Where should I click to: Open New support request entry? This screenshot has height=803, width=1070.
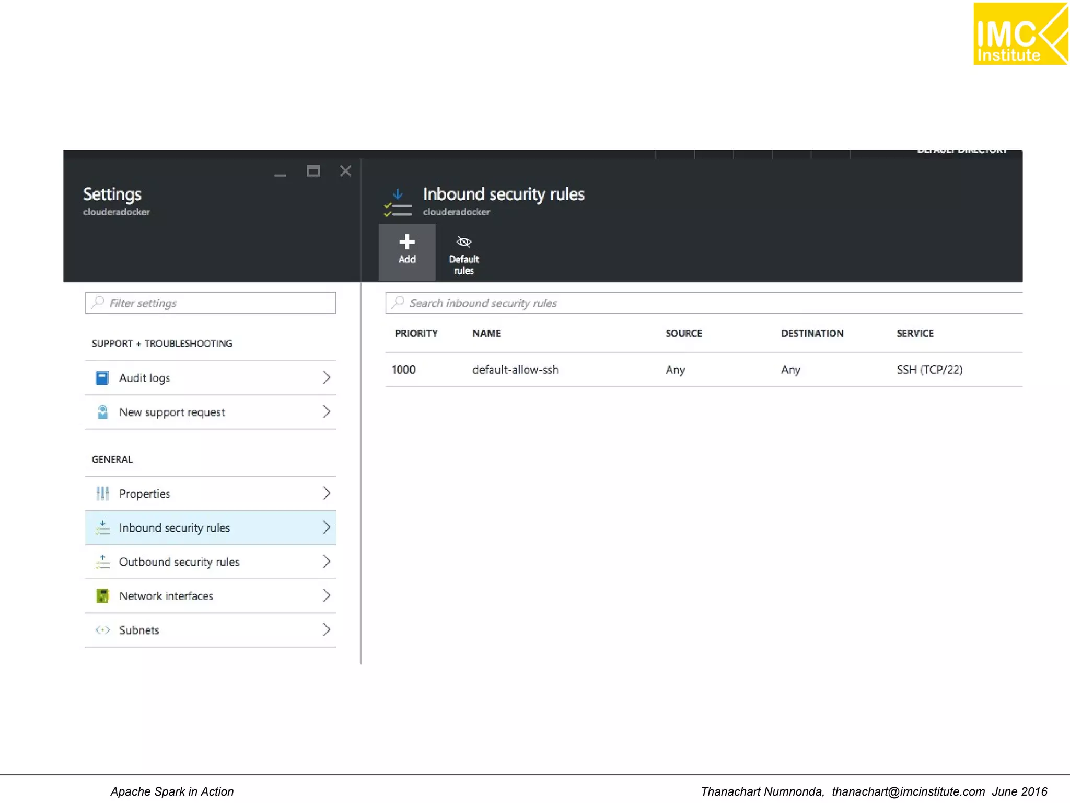point(172,412)
